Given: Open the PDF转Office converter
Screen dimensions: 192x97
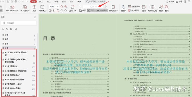Looking at the screenshot, I should [x=12, y=8].
